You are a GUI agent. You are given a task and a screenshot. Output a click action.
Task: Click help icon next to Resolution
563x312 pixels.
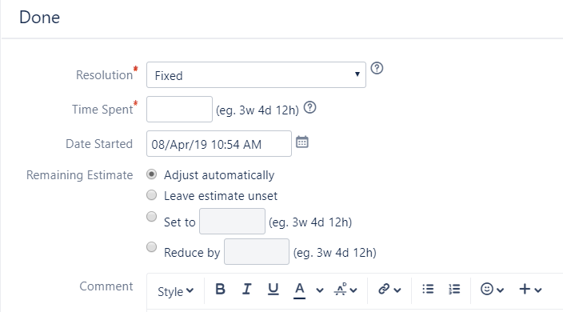tap(377, 68)
